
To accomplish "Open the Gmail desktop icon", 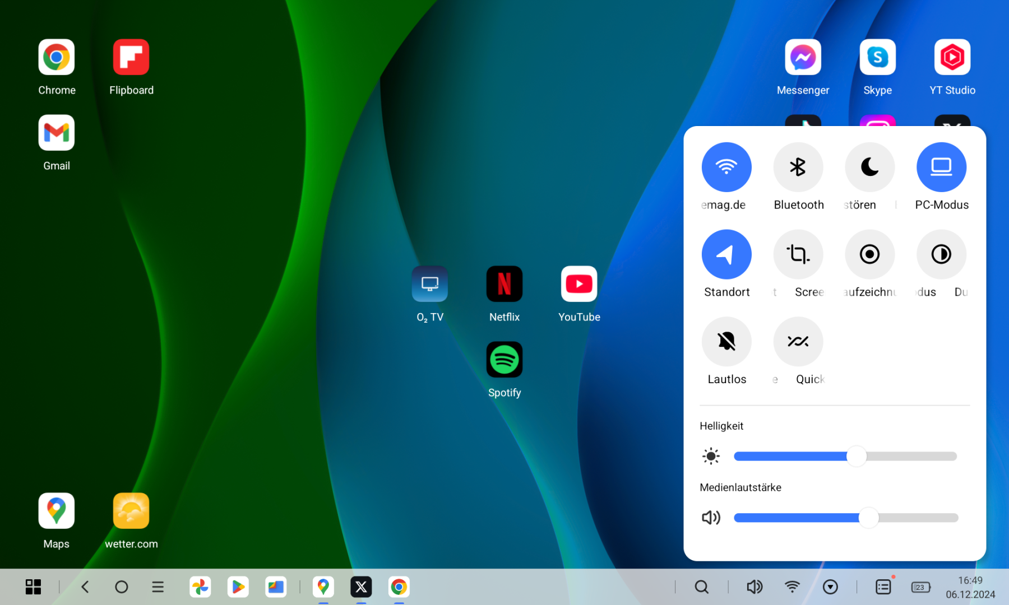I will [57, 133].
